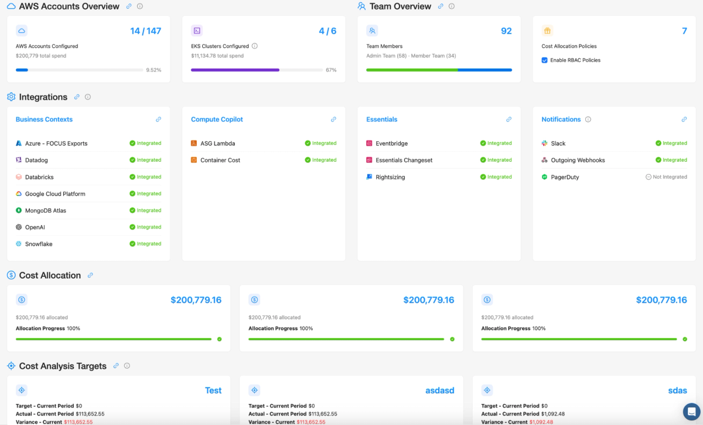703x425 pixels.
Task: Click the link icon in Notifications card
Action: click(684, 120)
